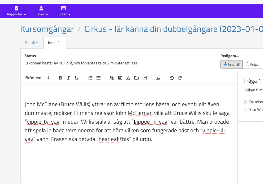Switch to the Detaljer tab
Screen dimensions: 263x184
pyautogui.click(x=31, y=43)
